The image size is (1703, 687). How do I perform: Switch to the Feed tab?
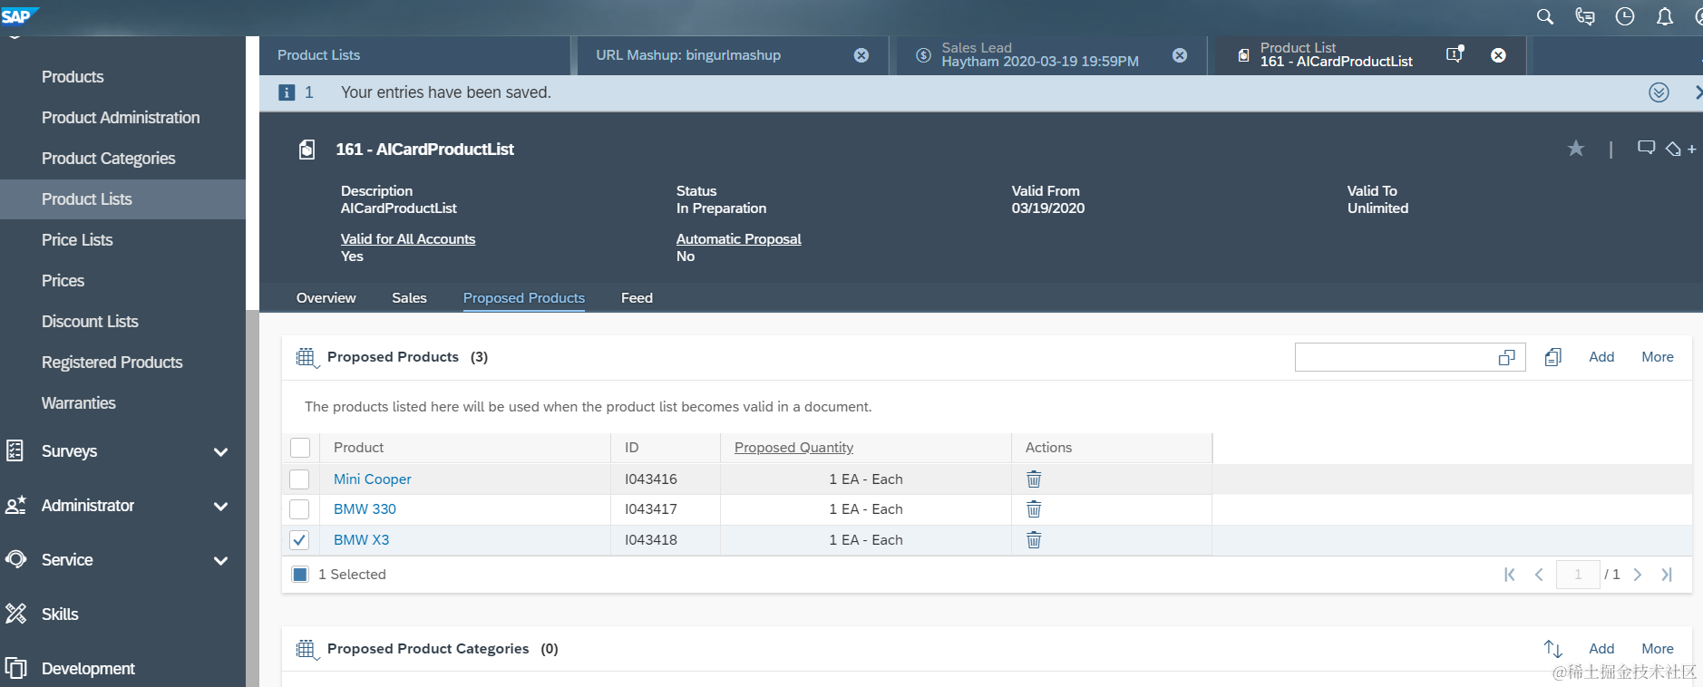637,298
